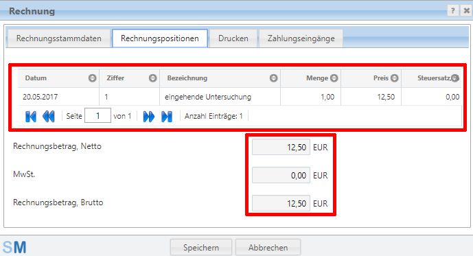473x256 pixels.
Task: Click Steuersatz cell showing 0,00
Action: tap(431, 97)
